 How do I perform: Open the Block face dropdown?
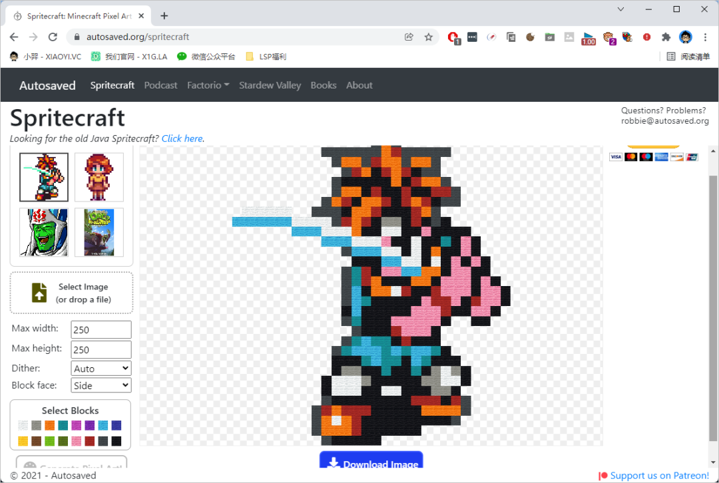tap(101, 385)
